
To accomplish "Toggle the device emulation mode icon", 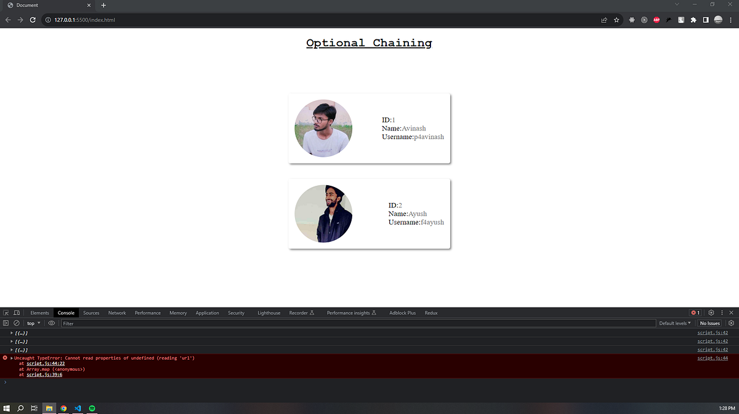I will (17, 313).
